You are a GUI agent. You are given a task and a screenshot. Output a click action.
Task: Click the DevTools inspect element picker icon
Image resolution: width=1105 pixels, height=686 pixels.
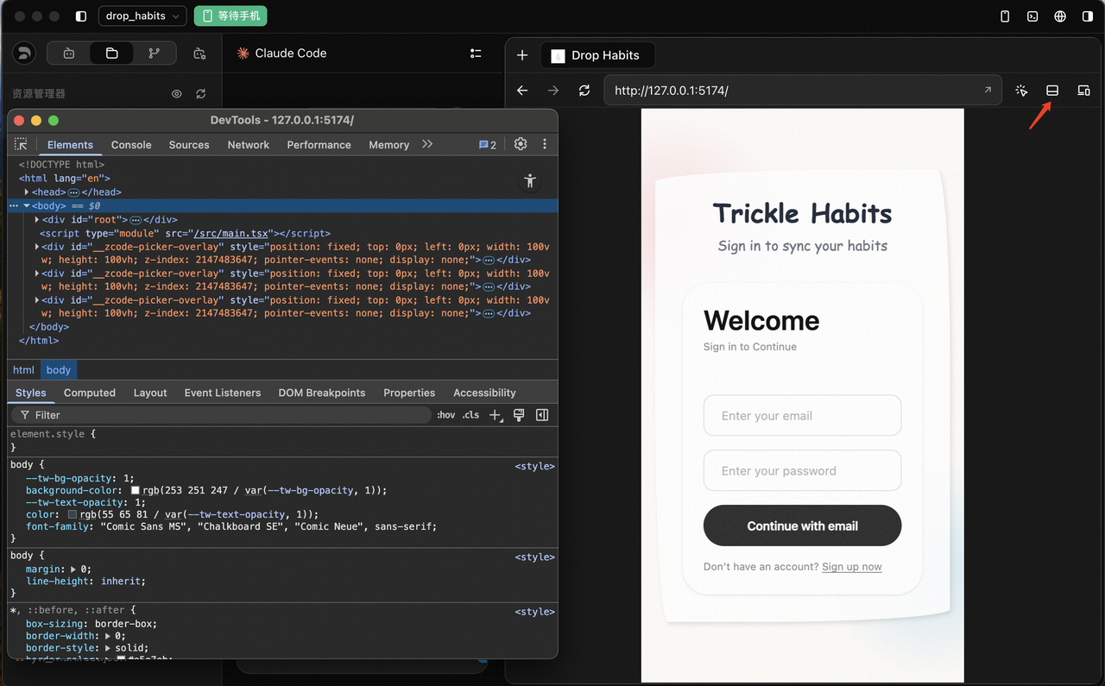(22, 144)
